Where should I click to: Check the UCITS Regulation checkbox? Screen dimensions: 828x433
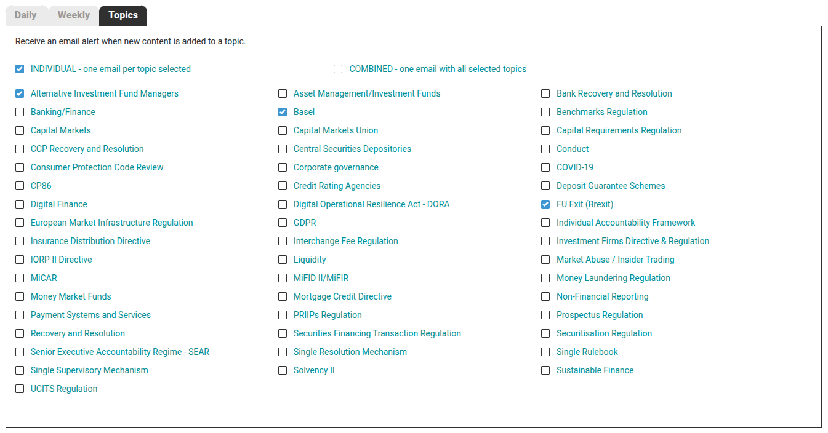[x=20, y=389]
